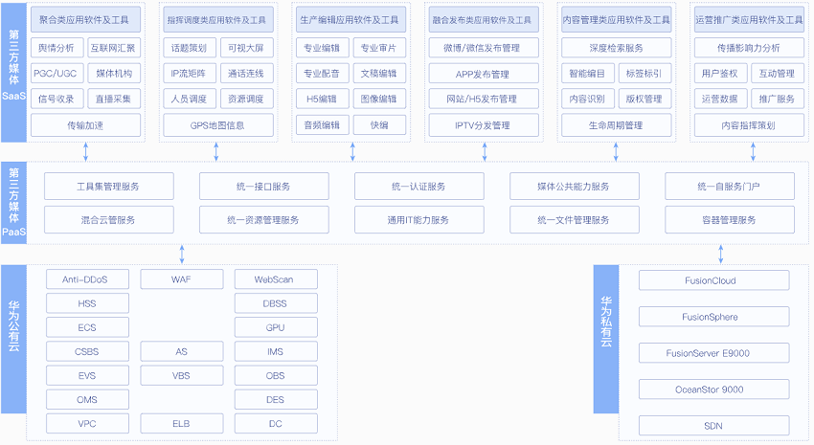Click the 信号收录 box

point(57,99)
